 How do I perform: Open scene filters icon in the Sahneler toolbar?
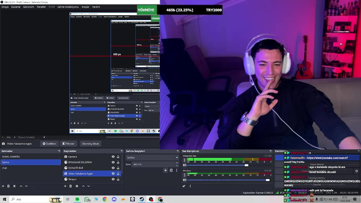15,186
